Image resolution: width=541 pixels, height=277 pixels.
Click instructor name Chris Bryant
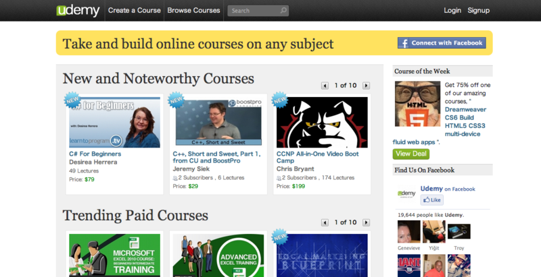tap(296, 169)
